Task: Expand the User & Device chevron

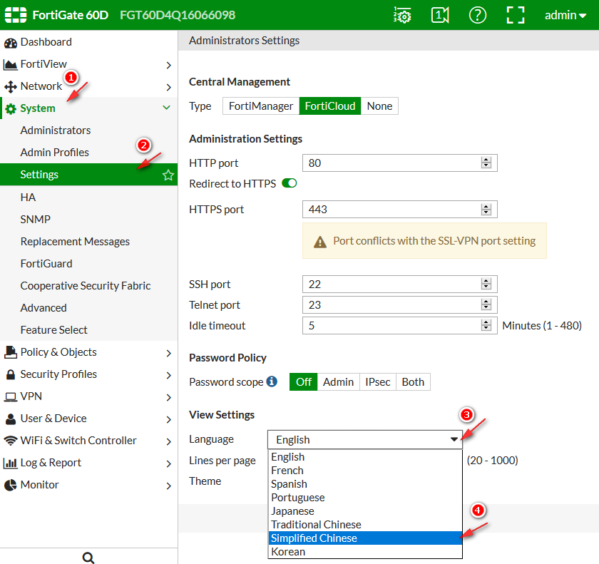Action: [x=168, y=420]
